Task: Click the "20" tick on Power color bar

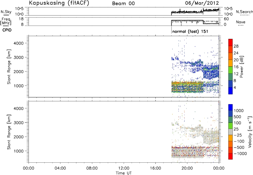Action: pyautogui.click(x=236, y=60)
